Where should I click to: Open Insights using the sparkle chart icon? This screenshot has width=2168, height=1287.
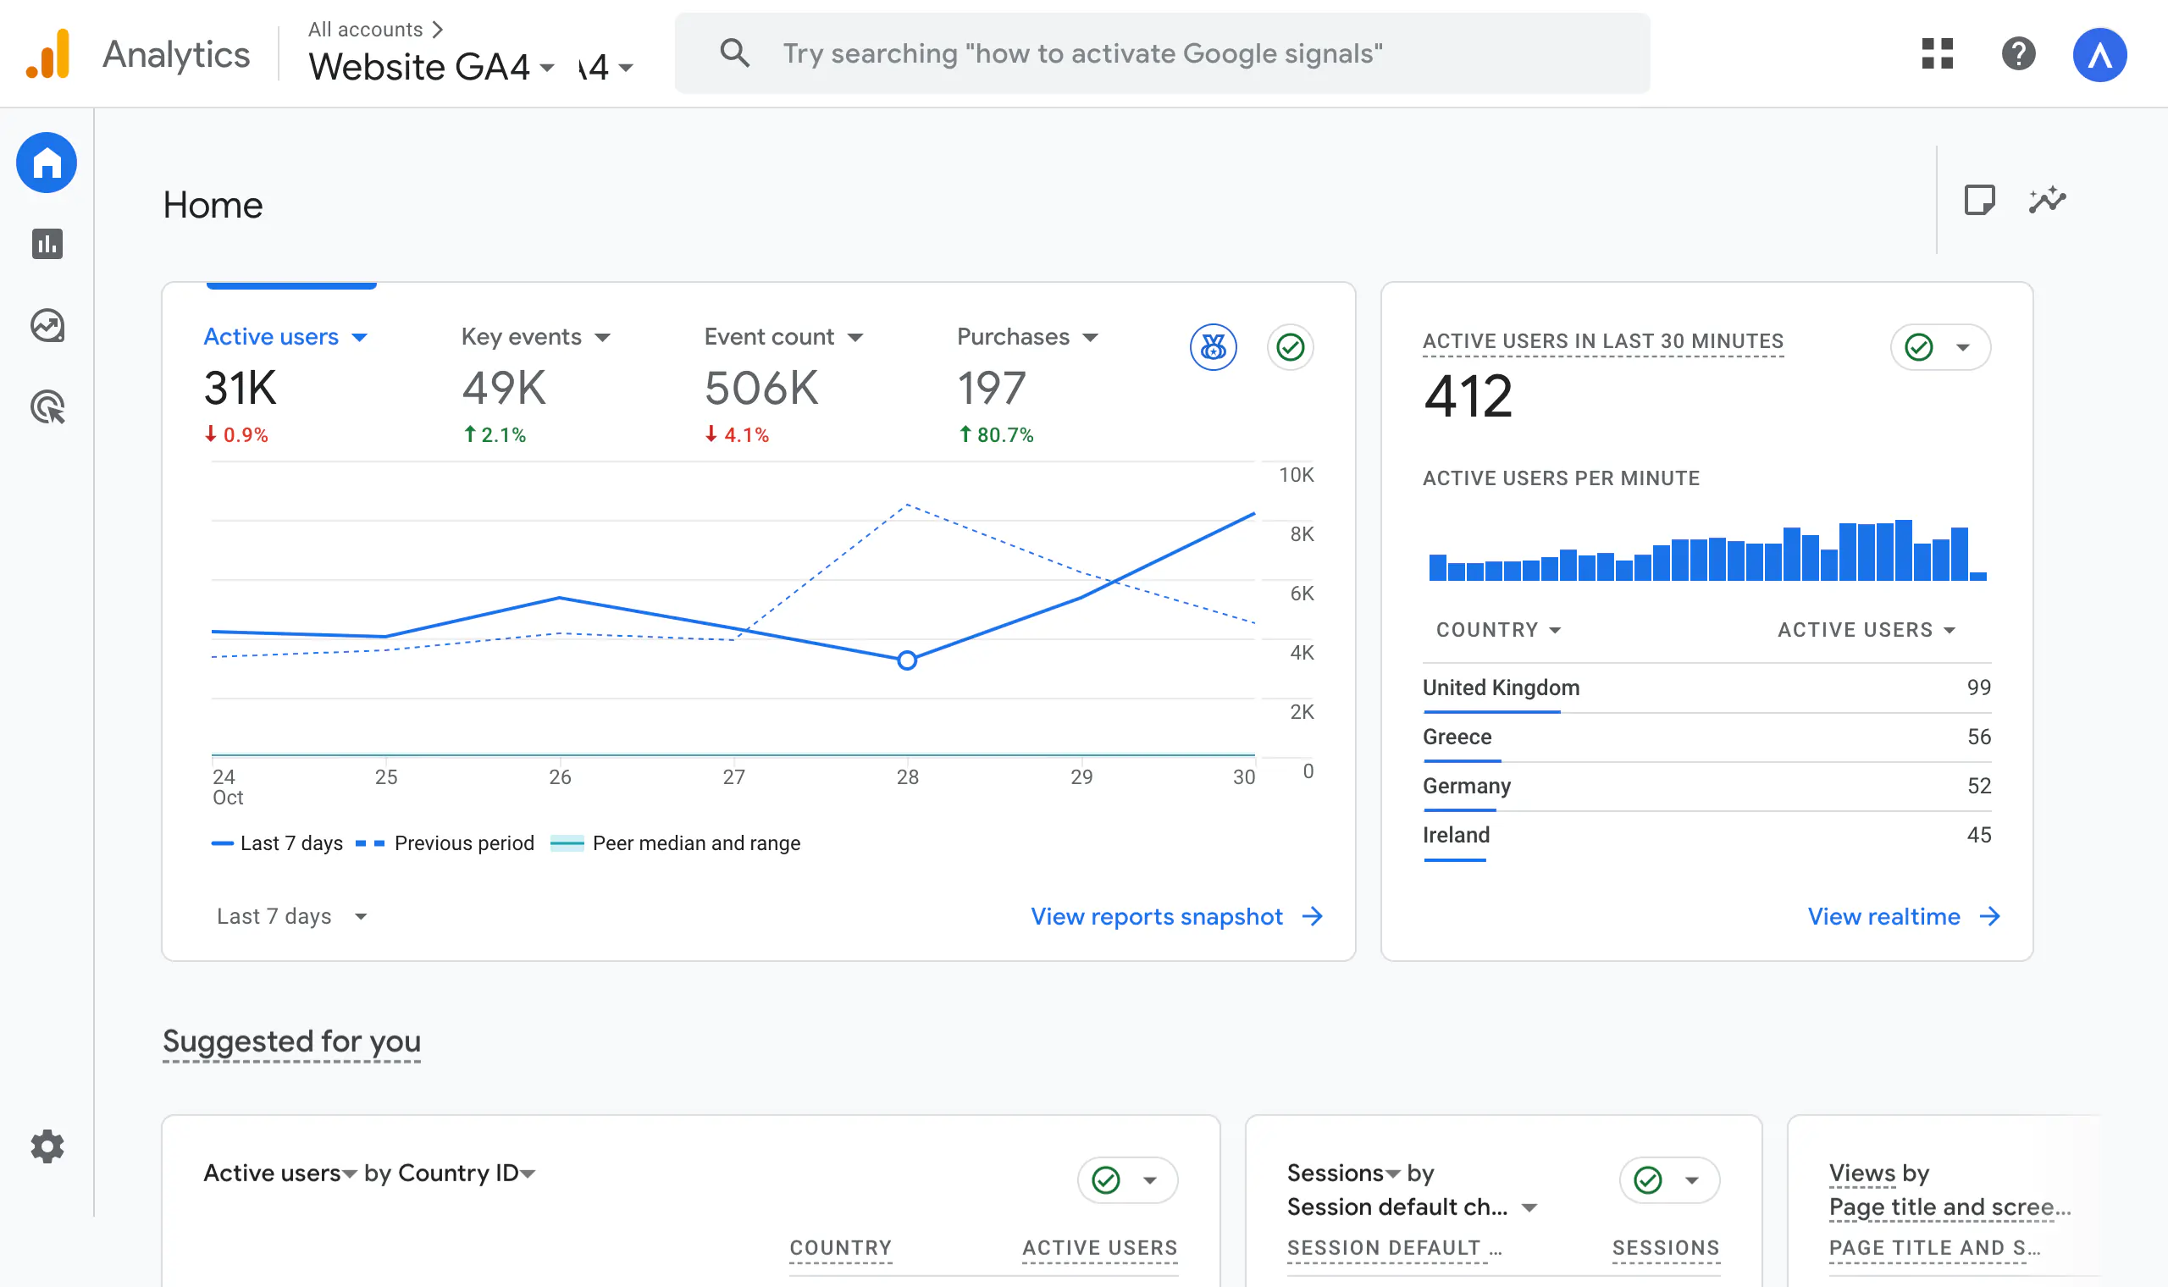pyautogui.click(x=2048, y=200)
